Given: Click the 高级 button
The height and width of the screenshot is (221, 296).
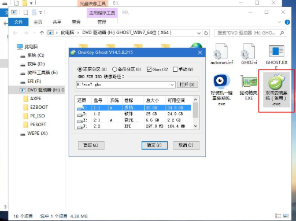Looking at the screenshot, I should [x=91, y=145].
